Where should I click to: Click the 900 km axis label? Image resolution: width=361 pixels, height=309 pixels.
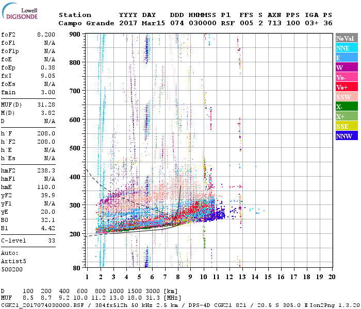point(75,35)
